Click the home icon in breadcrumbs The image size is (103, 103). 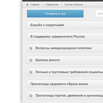click(x=27, y=5)
